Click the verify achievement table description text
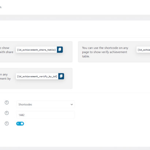This screenshot has height=150, width=150. click(x=105, y=52)
